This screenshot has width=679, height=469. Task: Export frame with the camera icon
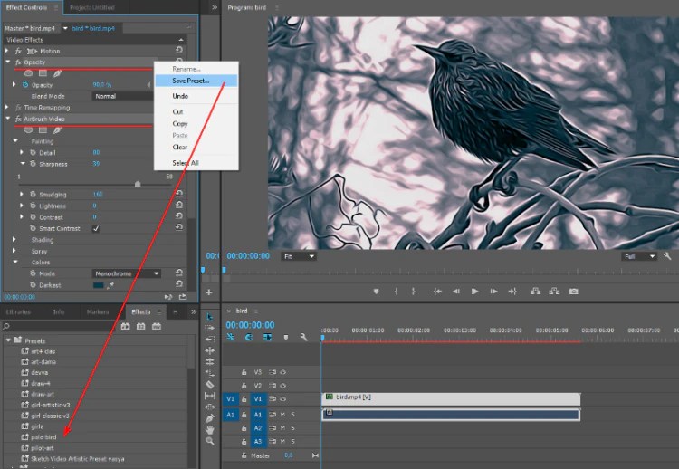[573, 292]
